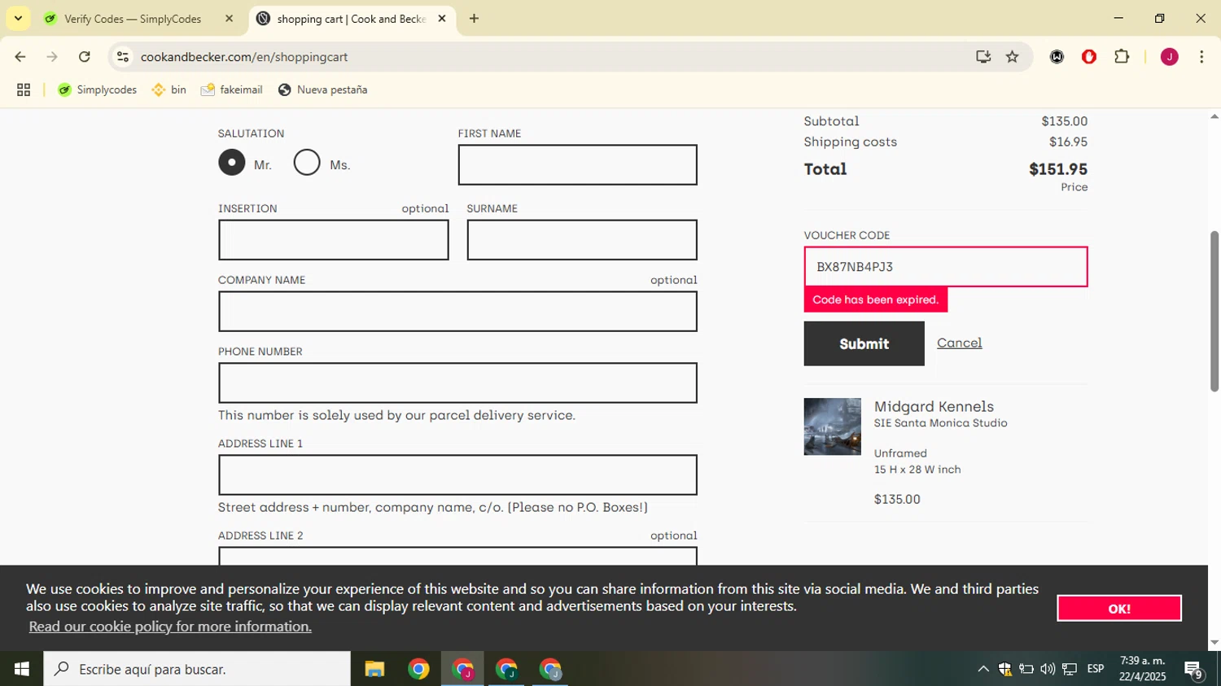Click the Voucher Code input box

946,267
